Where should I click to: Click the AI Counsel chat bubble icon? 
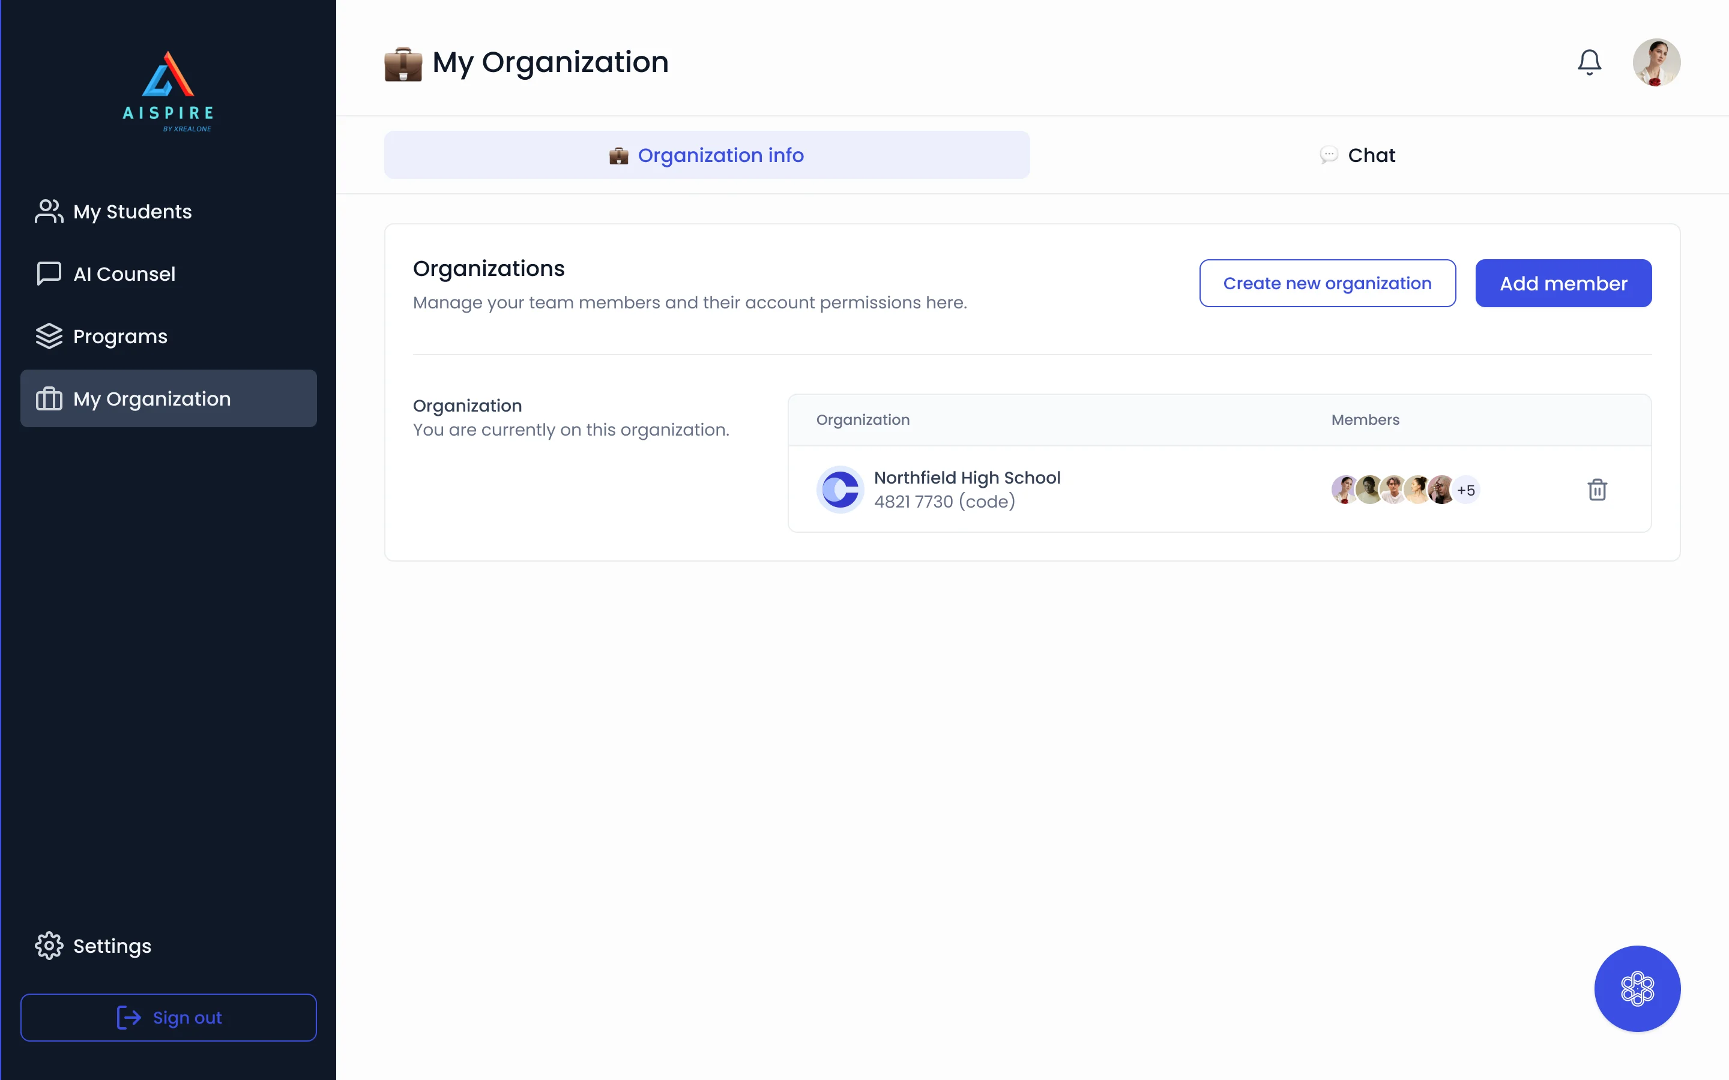(49, 274)
